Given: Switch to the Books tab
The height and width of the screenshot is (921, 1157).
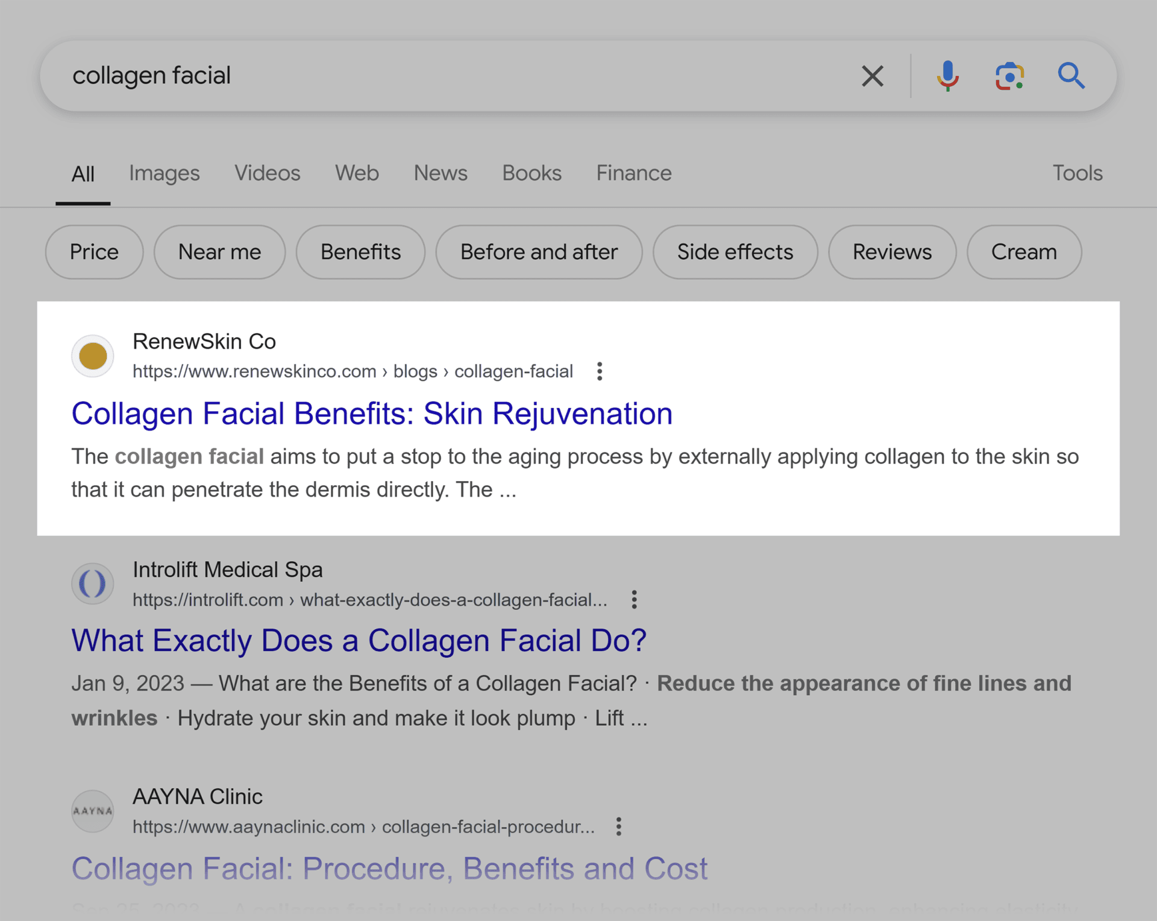Looking at the screenshot, I should point(532,174).
